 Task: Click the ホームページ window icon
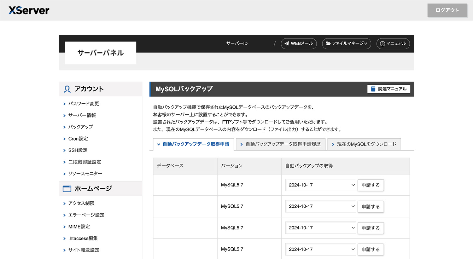pyautogui.click(x=67, y=189)
